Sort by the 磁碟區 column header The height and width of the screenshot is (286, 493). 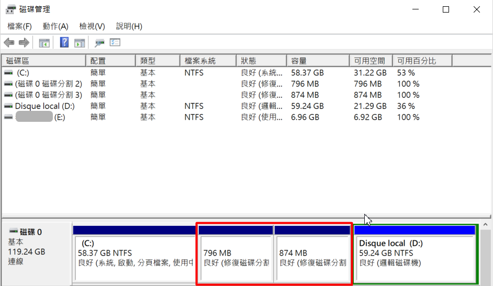click(x=44, y=61)
